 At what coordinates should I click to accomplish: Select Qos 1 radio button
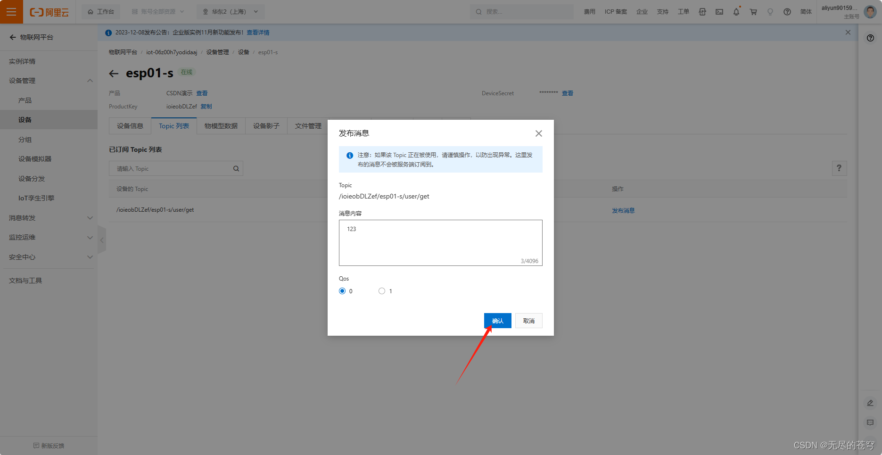382,291
